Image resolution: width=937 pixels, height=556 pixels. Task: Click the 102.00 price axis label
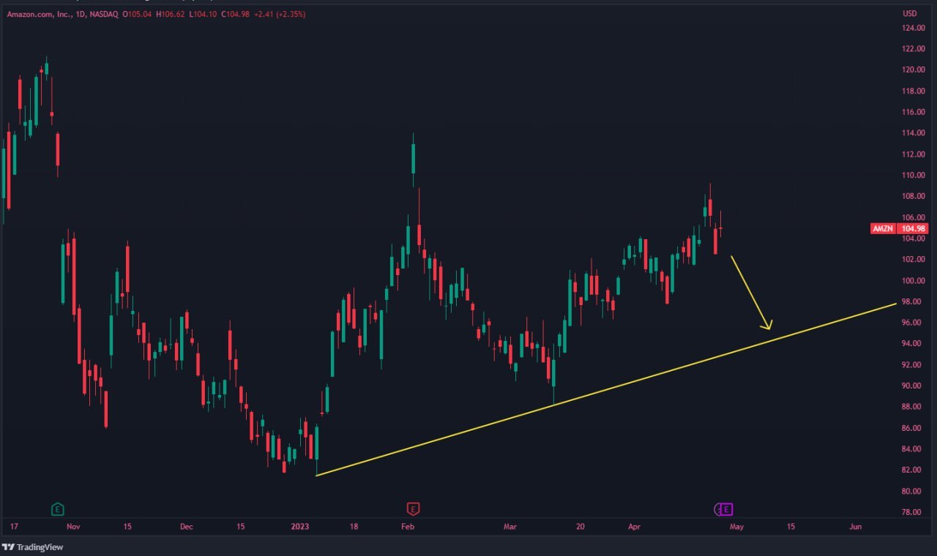(913, 260)
